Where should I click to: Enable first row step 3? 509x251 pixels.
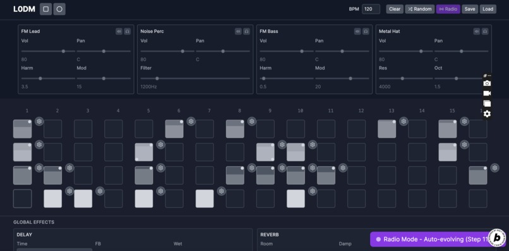[83, 129]
